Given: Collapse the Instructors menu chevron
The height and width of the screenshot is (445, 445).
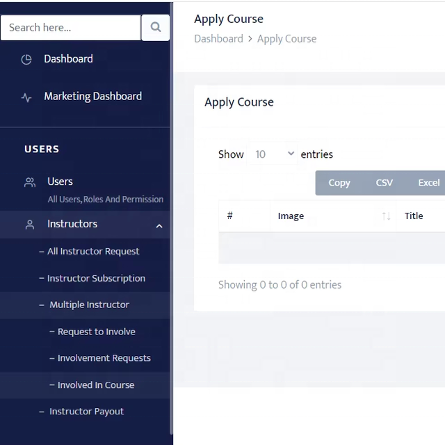Looking at the screenshot, I should 159,226.
